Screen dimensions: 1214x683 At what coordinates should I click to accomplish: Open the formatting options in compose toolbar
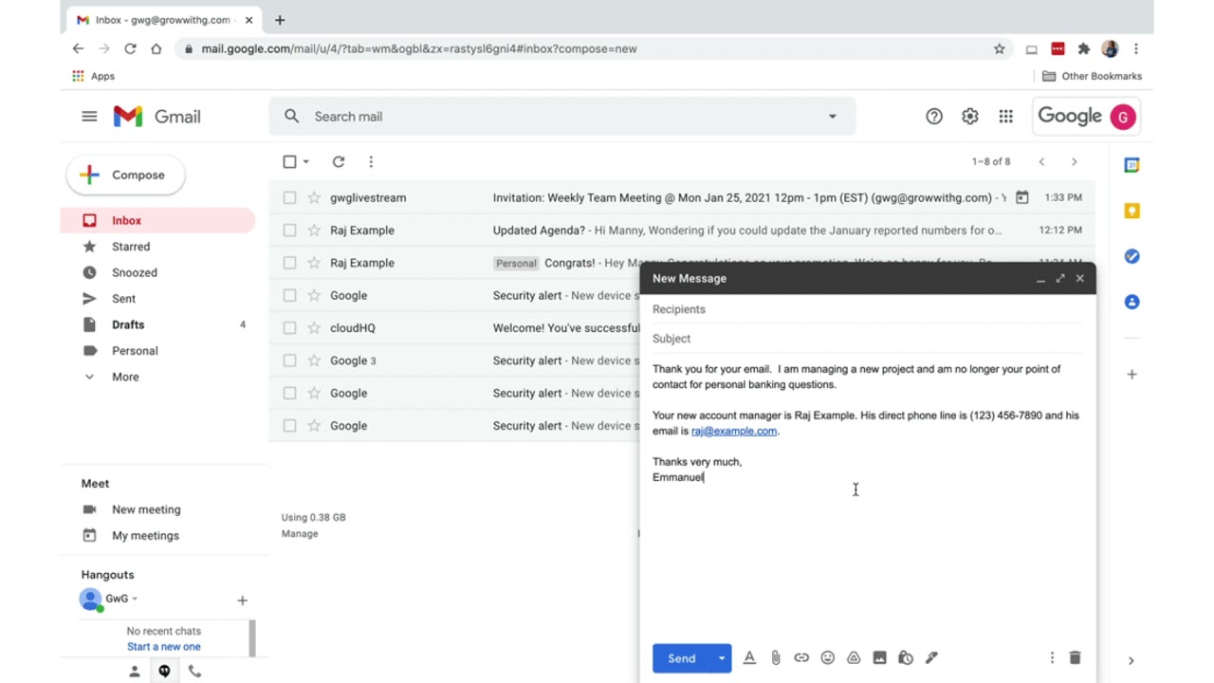coord(749,657)
